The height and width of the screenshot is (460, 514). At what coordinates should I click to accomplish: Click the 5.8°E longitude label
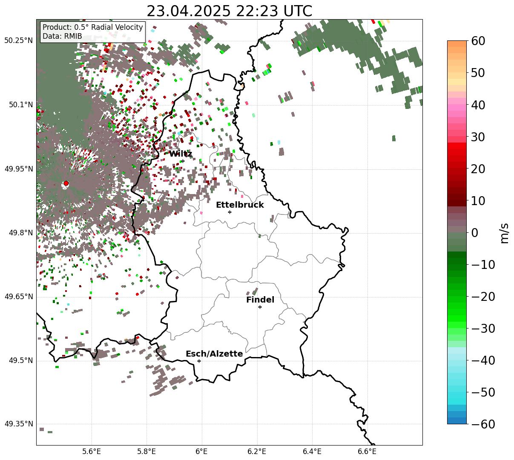(x=147, y=451)
